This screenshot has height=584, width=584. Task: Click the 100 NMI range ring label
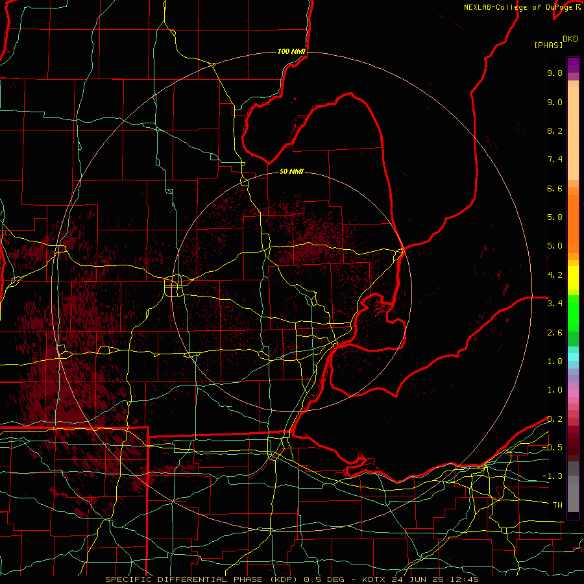[x=291, y=51]
